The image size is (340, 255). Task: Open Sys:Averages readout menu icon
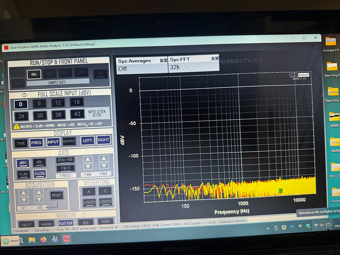pos(161,61)
